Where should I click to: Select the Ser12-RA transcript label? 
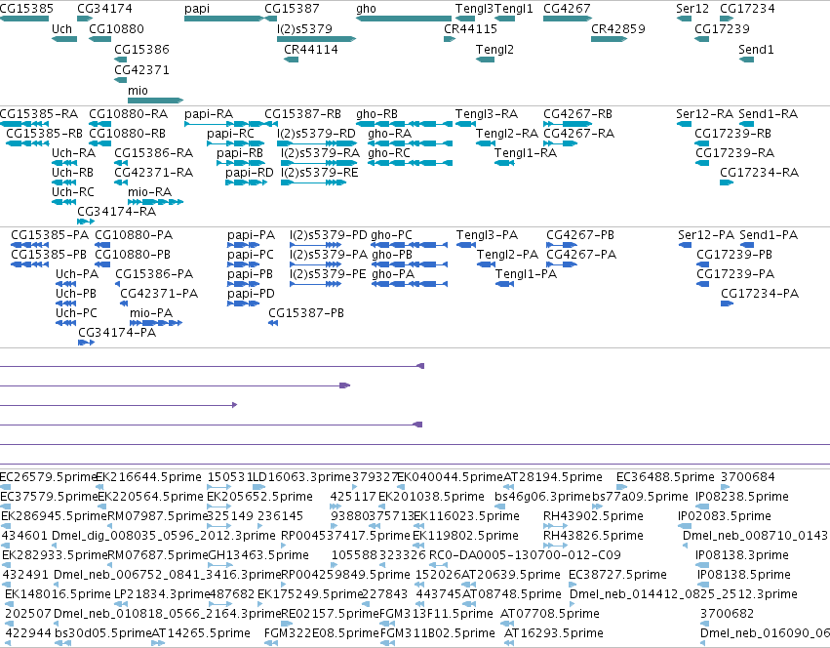(x=704, y=114)
